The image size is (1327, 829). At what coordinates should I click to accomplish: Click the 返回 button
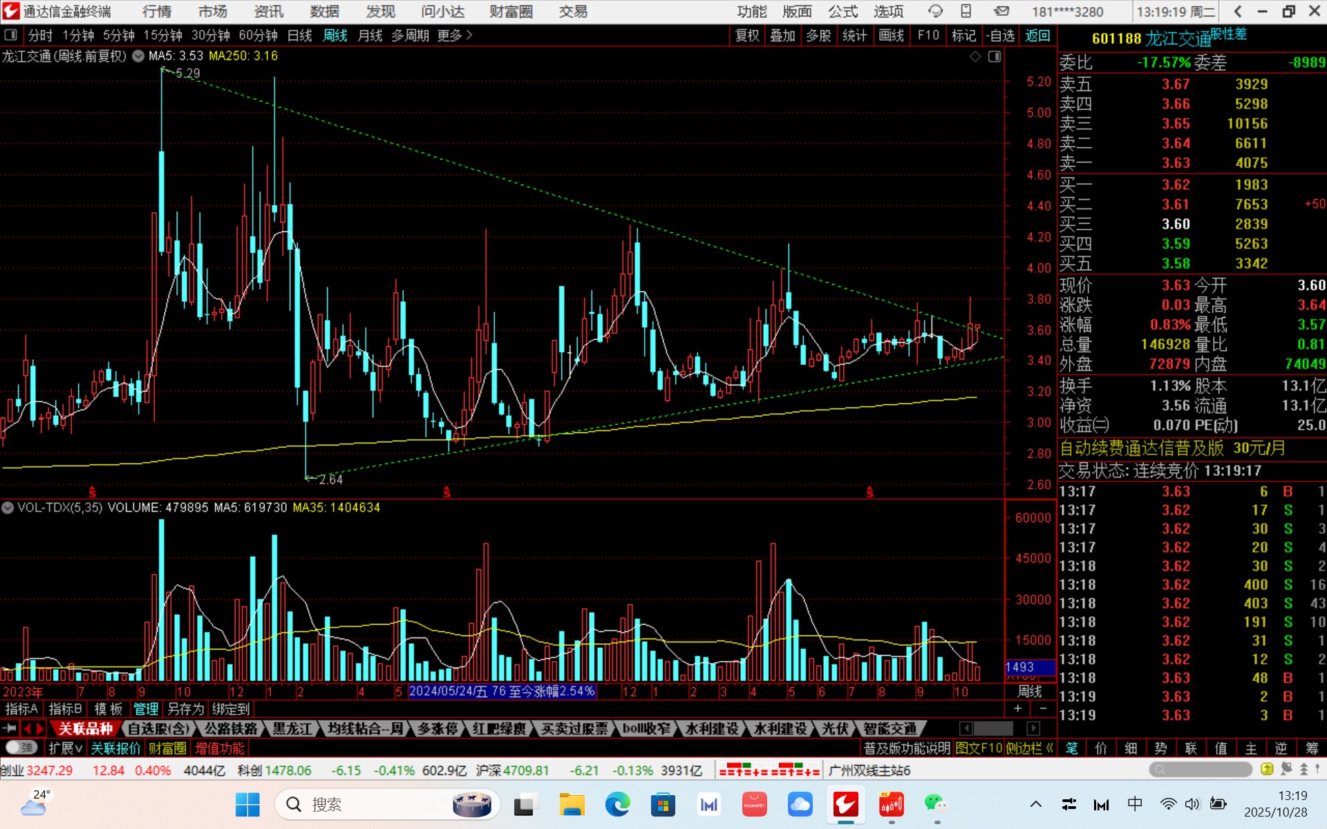(1037, 35)
